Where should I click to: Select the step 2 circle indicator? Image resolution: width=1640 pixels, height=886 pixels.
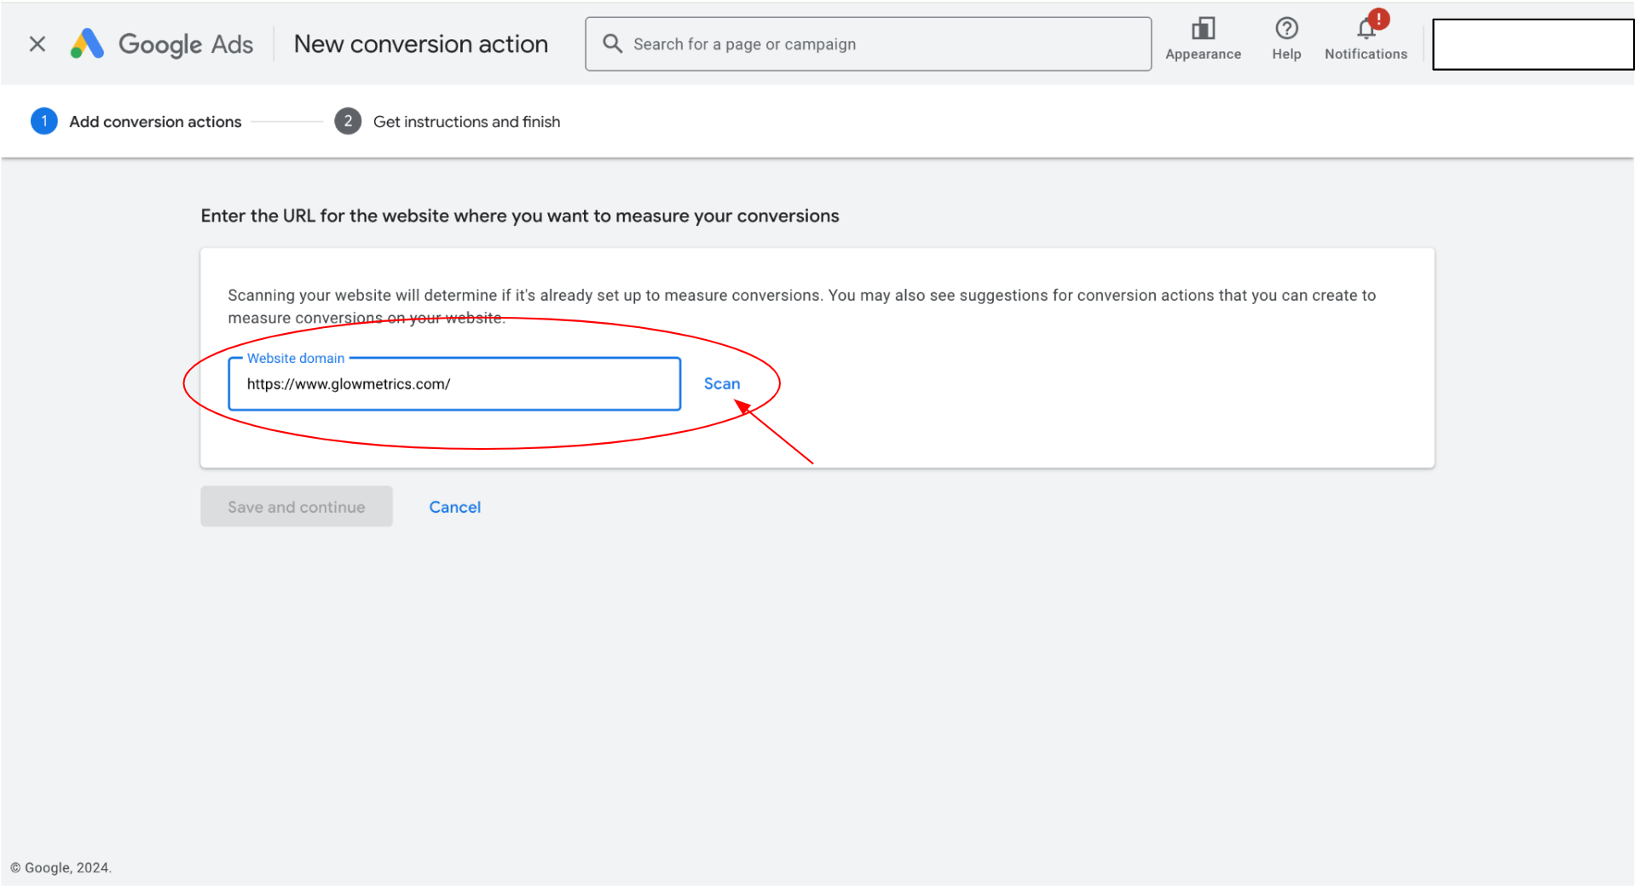coord(348,122)
